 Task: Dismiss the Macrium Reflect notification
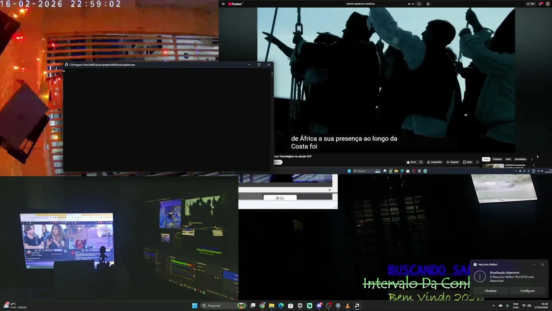543,264
